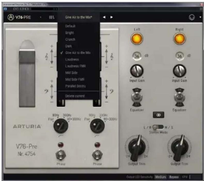Click Left channel 36 dB gain display
The height and width of the screenshot is (181, 204).
pos(137,56)
